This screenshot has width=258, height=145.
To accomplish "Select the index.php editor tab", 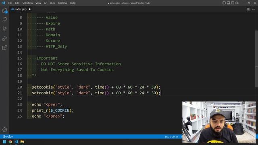I will [x=21, y=9].
